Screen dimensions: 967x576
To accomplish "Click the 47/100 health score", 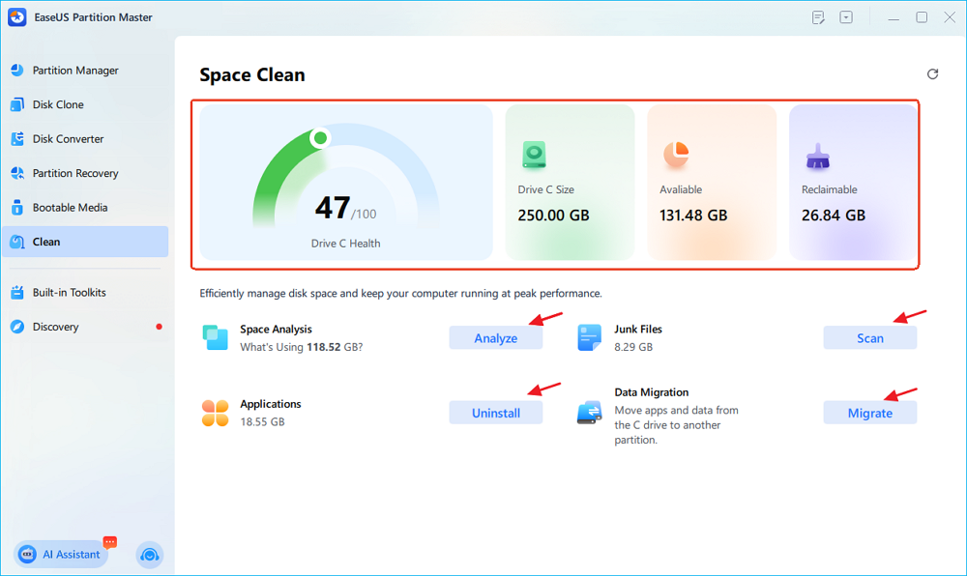I will (345, 208).
